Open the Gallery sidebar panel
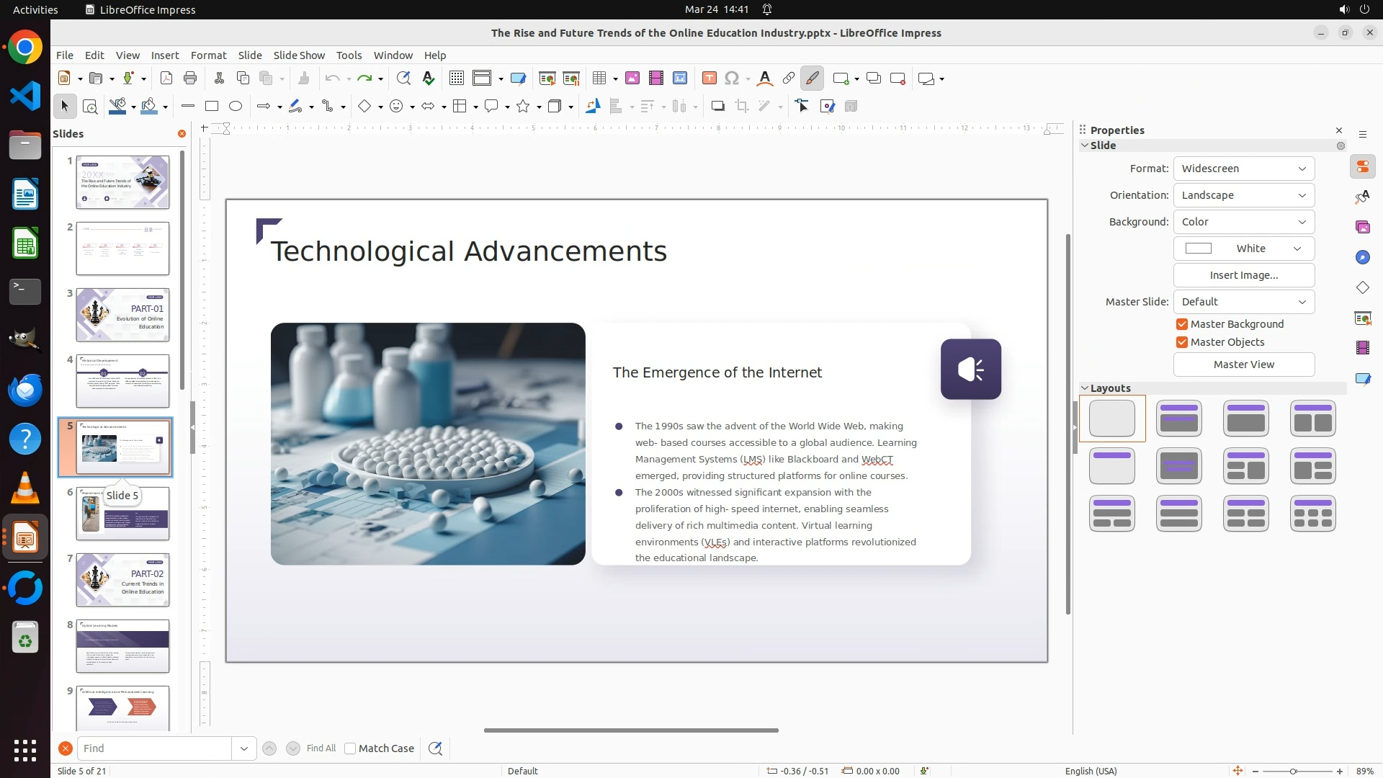The height and width of the screenshot is (778, 1383). 1362,228
